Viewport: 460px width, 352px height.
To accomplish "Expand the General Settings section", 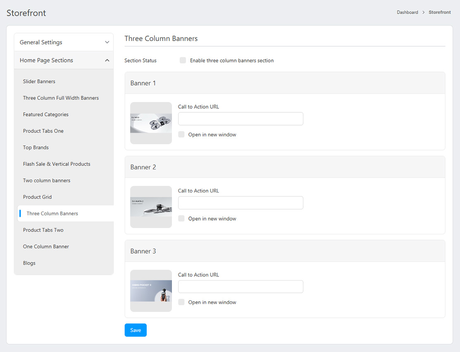I will 64,42.
